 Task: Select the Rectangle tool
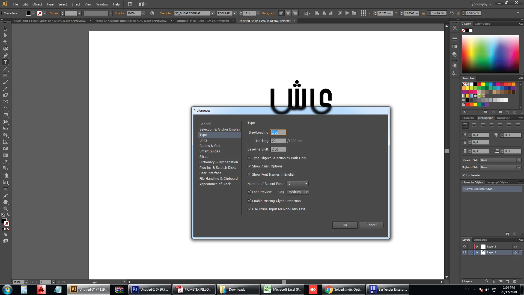point(5,76)
